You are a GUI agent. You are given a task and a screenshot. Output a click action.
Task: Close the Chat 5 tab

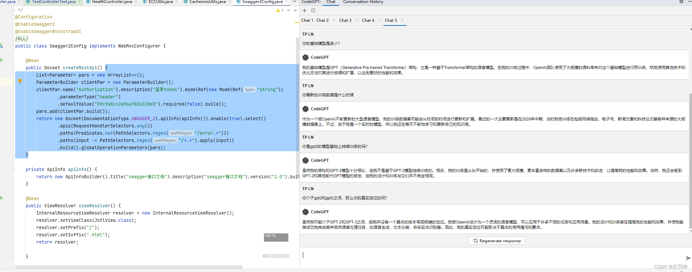[402, 20]
